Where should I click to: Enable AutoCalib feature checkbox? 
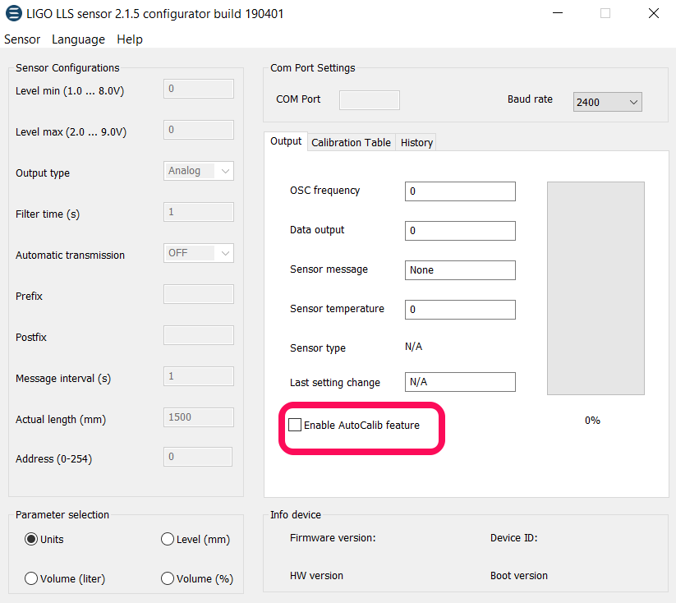295,425
